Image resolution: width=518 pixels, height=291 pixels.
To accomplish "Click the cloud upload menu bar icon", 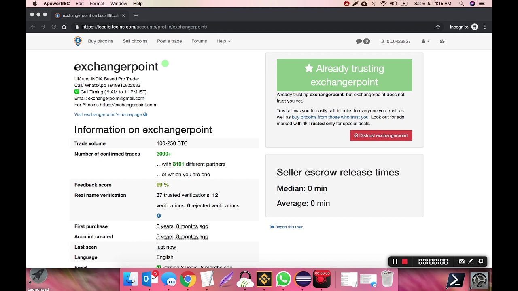I will click(364, 4).
